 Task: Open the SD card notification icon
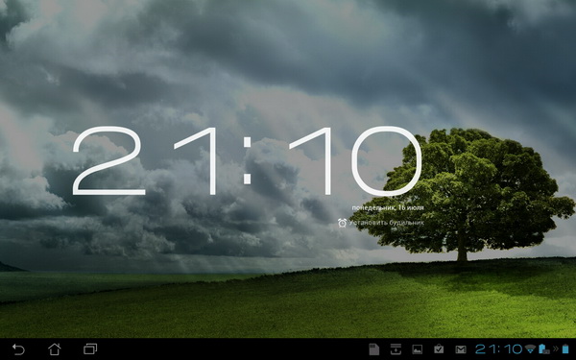pos(374,349)
